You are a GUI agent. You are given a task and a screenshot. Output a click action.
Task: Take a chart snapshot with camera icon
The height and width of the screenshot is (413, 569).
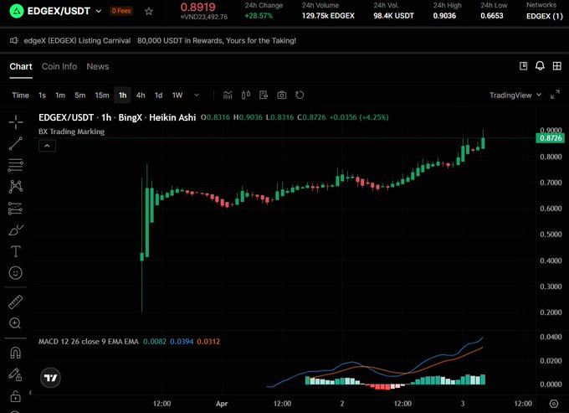[282, 96]
